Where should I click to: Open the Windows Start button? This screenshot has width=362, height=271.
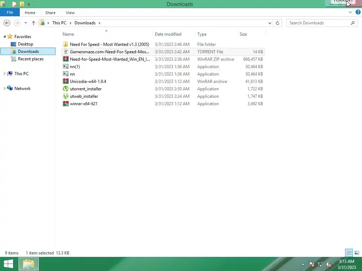(8, 264)
